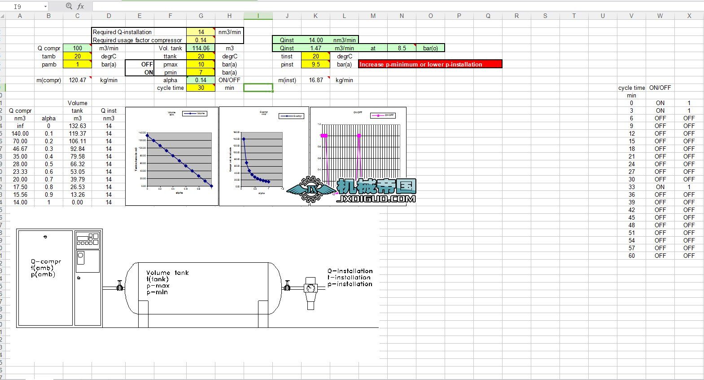The image size is (704, 380).
Task: Select the alpha value cell 0.14
Action: [201, 80]
